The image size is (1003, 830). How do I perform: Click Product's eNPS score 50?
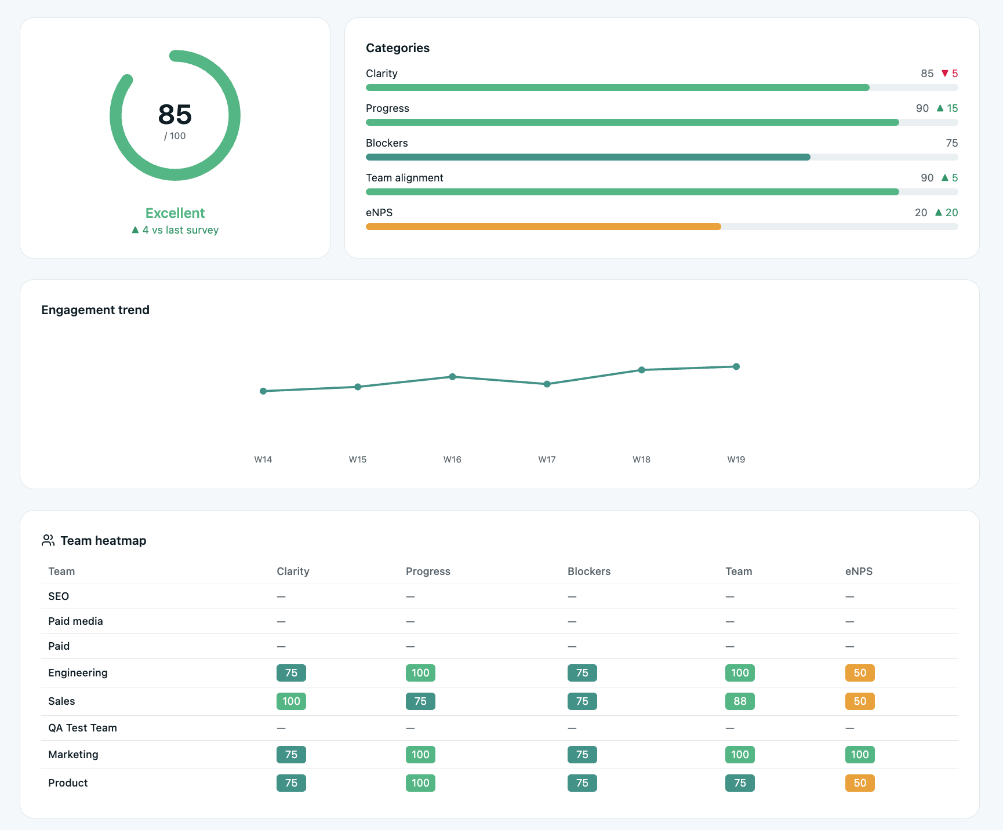tap(860, 783)
